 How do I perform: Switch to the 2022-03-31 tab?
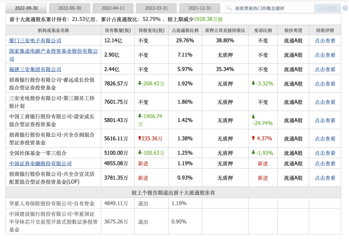click(156, 8)
